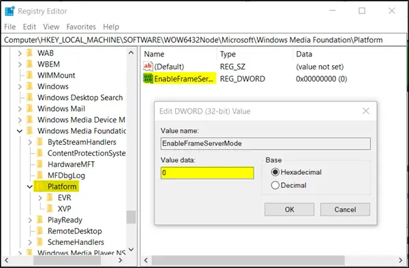Screen dimensions: 409x268
Task: Collapse the Platform key
Action: click(x=30, y=186)
